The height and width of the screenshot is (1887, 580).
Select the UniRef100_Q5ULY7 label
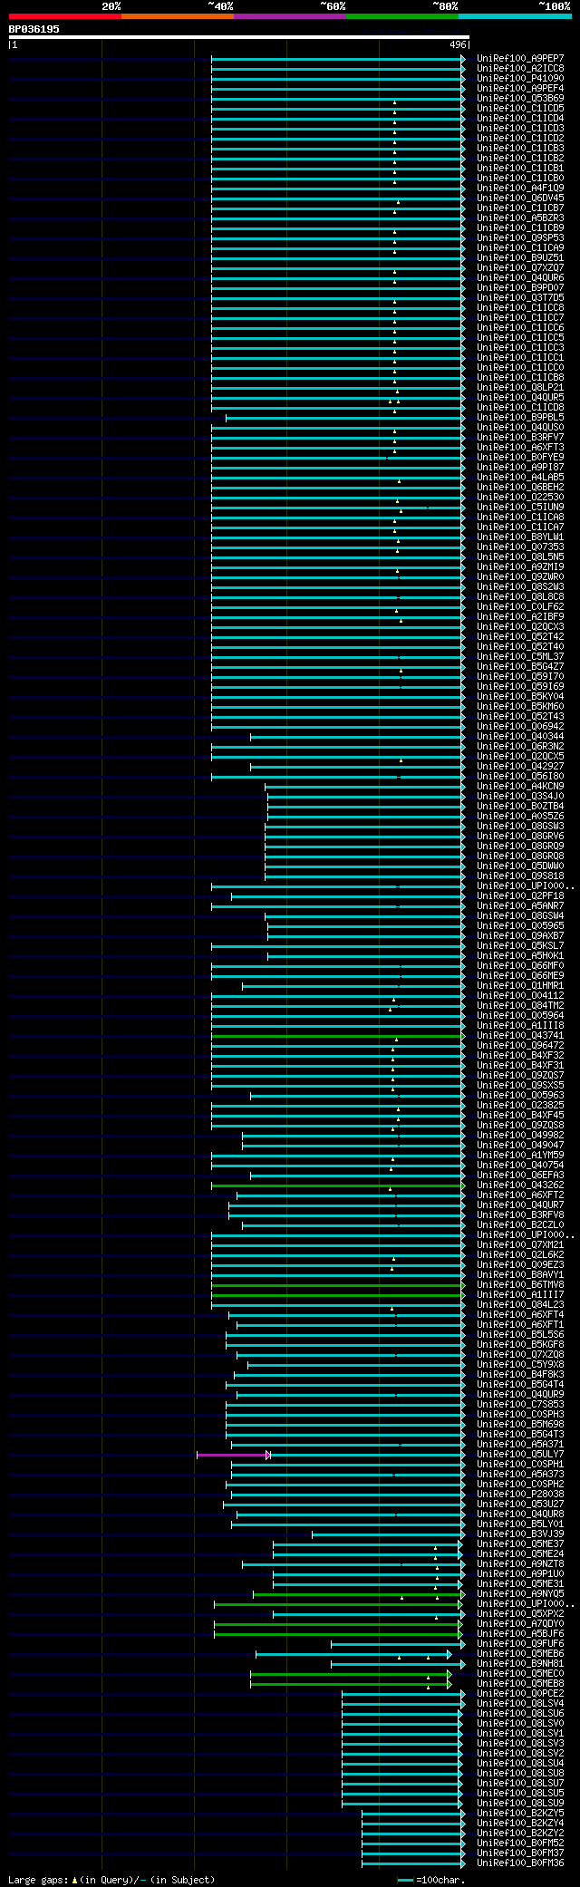tap(520, 1454)
